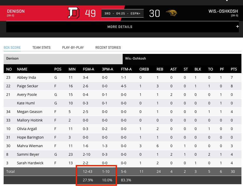Click total points value 30 in Total row
This screenshot has width=243, height=186.
[233, 171]
